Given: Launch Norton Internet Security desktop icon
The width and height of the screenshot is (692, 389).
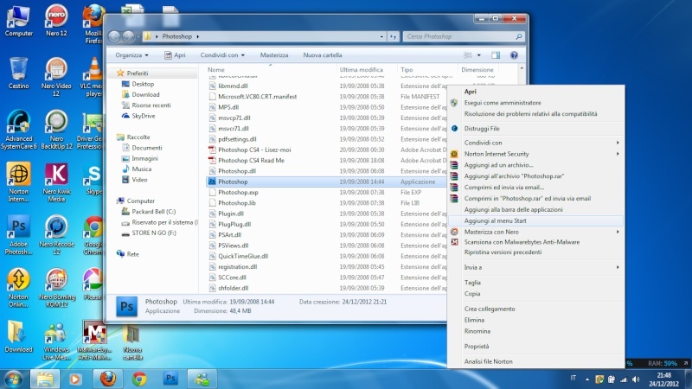Looking at the screenshot, I should 18,182.
